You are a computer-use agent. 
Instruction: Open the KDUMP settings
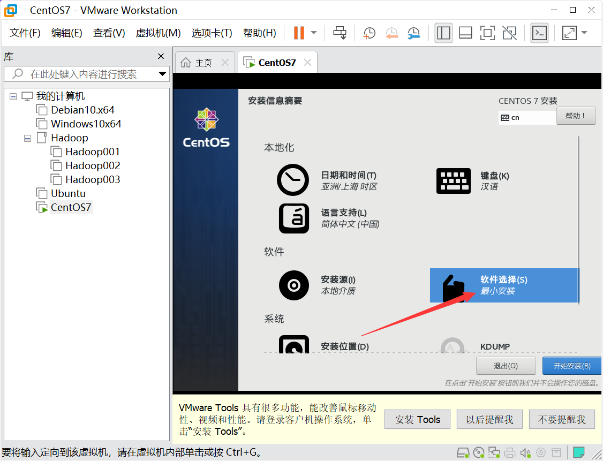click(495, 346)
